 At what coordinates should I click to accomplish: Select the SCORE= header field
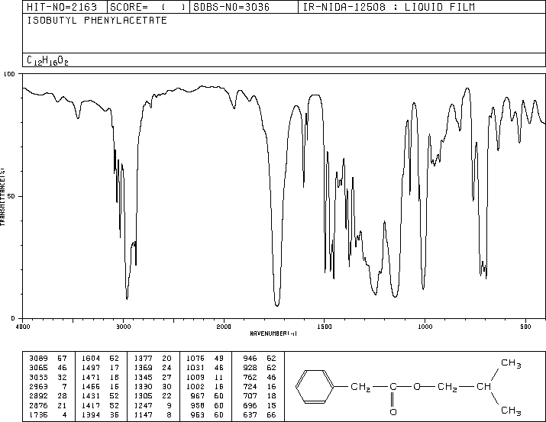click(x=148, y=8)
